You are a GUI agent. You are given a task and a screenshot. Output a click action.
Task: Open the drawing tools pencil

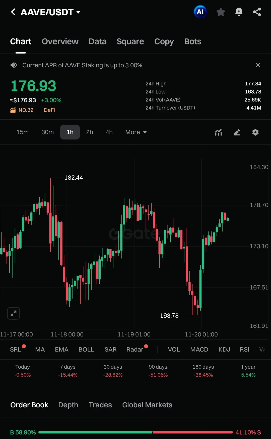click(237, 132)
